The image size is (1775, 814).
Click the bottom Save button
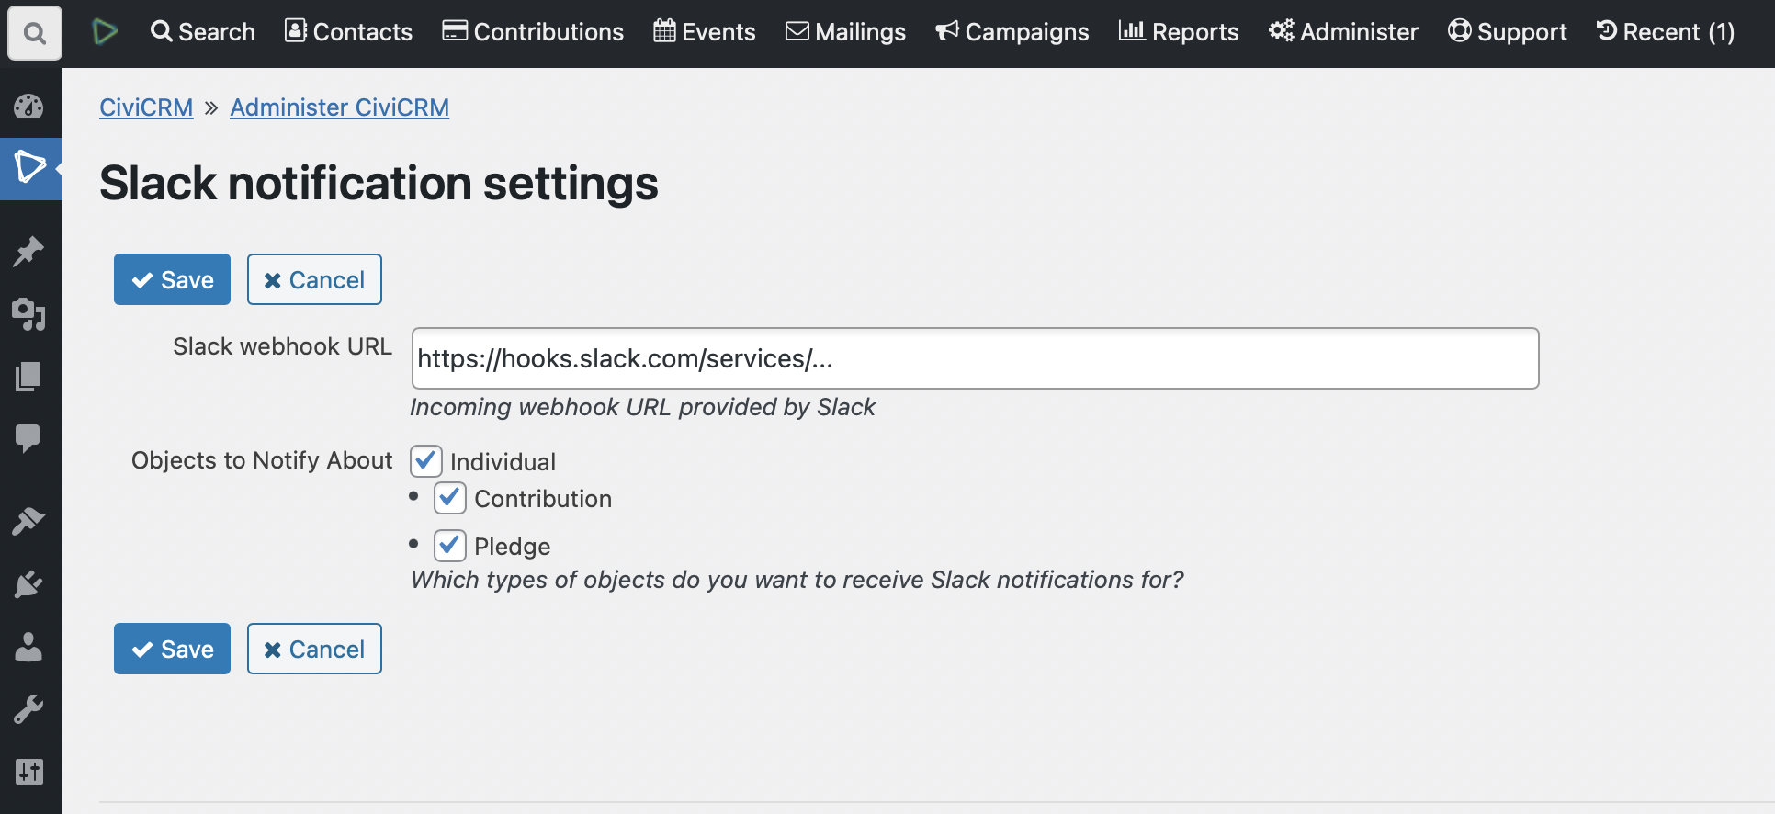click(172, 649)
